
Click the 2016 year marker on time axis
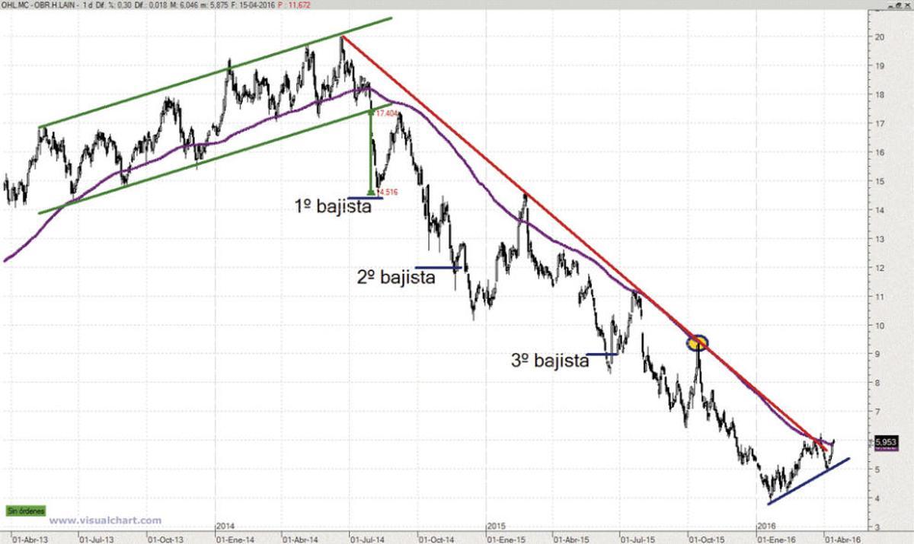tap(766, 526)
